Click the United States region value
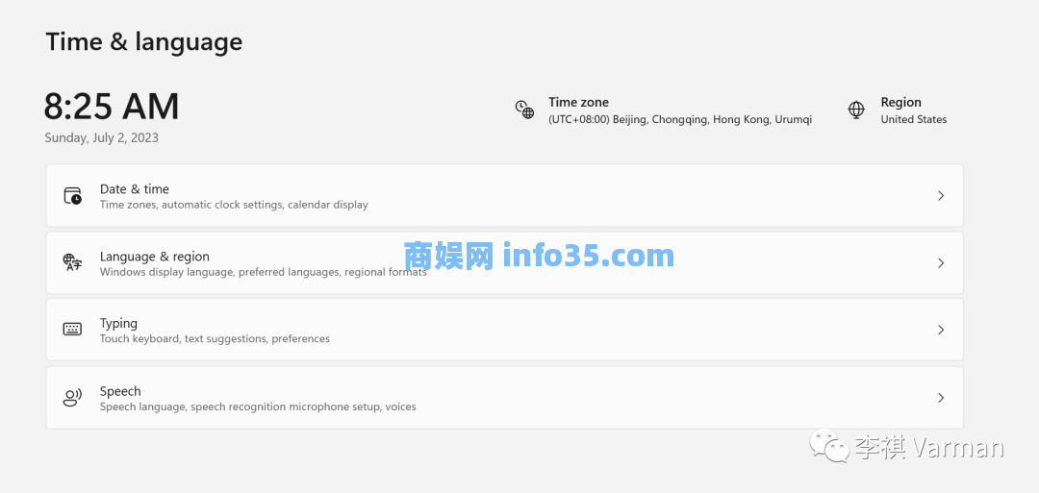 click(x=913, y=120)
